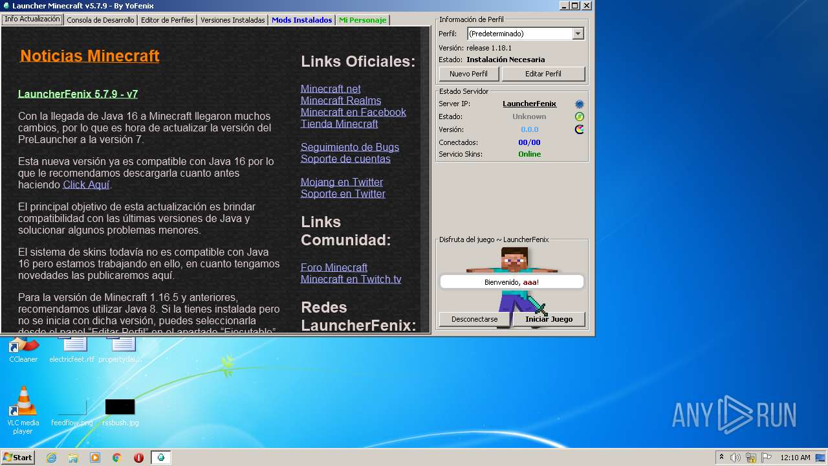828x466 pixels.
Task: Click Instalación Necesaria status text
Action: [505, 60]
